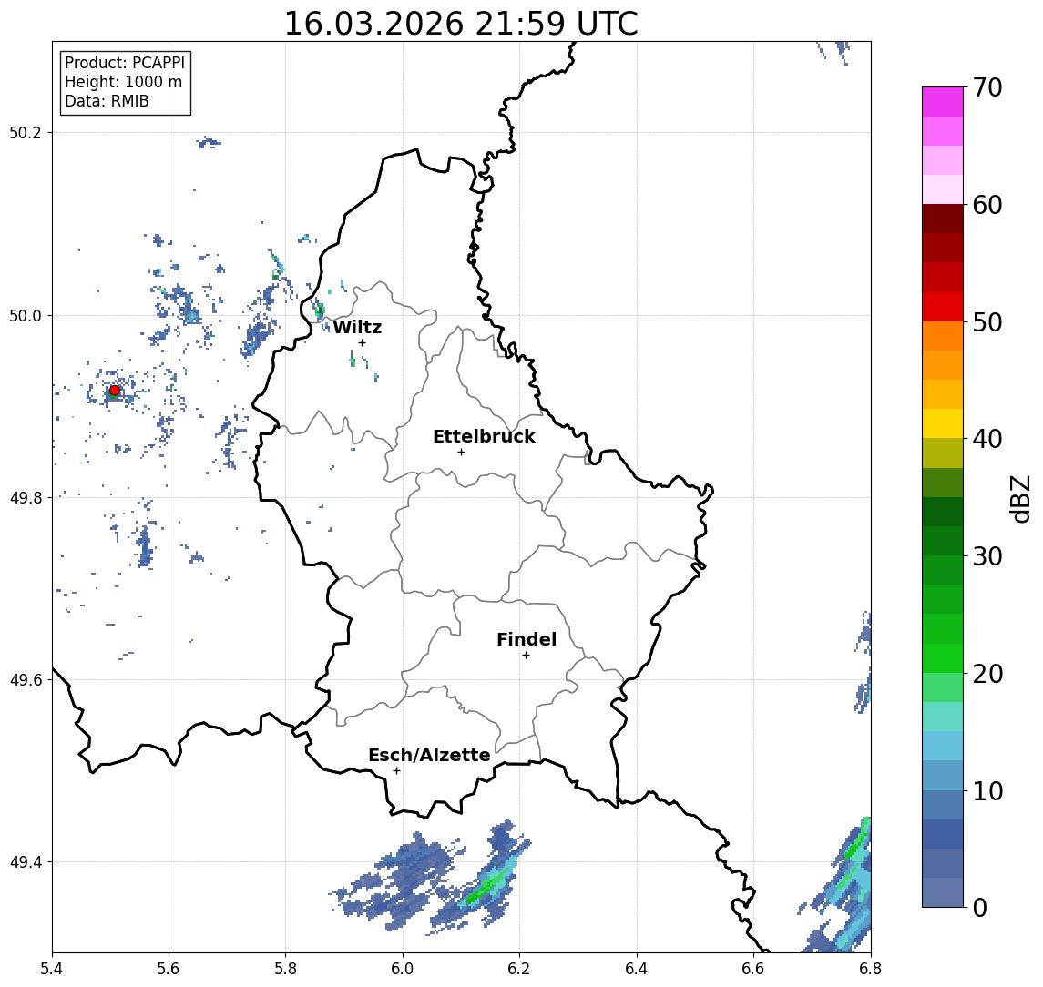Click the longitude axis label 5.8
Screen dimensions: 1043x987
[286, 969]
